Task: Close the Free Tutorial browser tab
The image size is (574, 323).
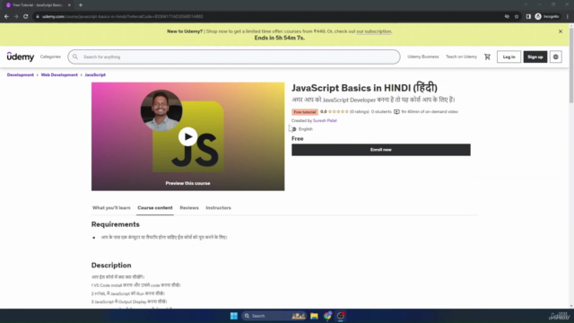Action: click(x=69, y=5)
